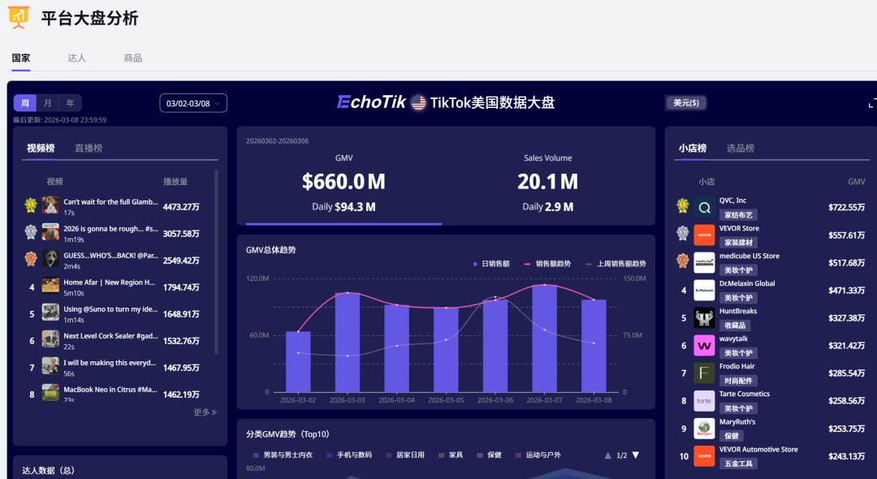Click the 时尚配件 tag under Frodio Hair
The height and width of the screenshot is (479, 877).
point(738,381)
